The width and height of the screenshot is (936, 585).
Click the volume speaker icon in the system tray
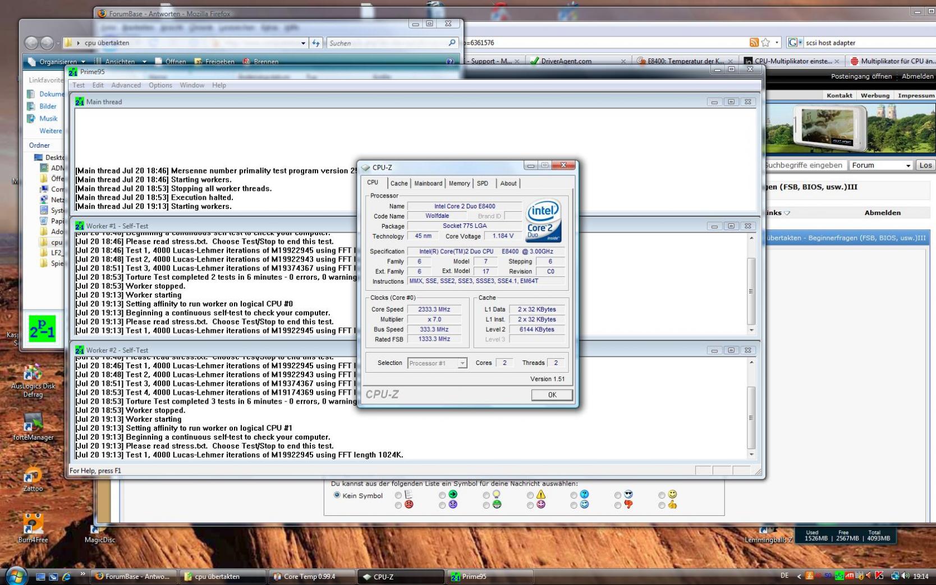[x=905, y=576]
